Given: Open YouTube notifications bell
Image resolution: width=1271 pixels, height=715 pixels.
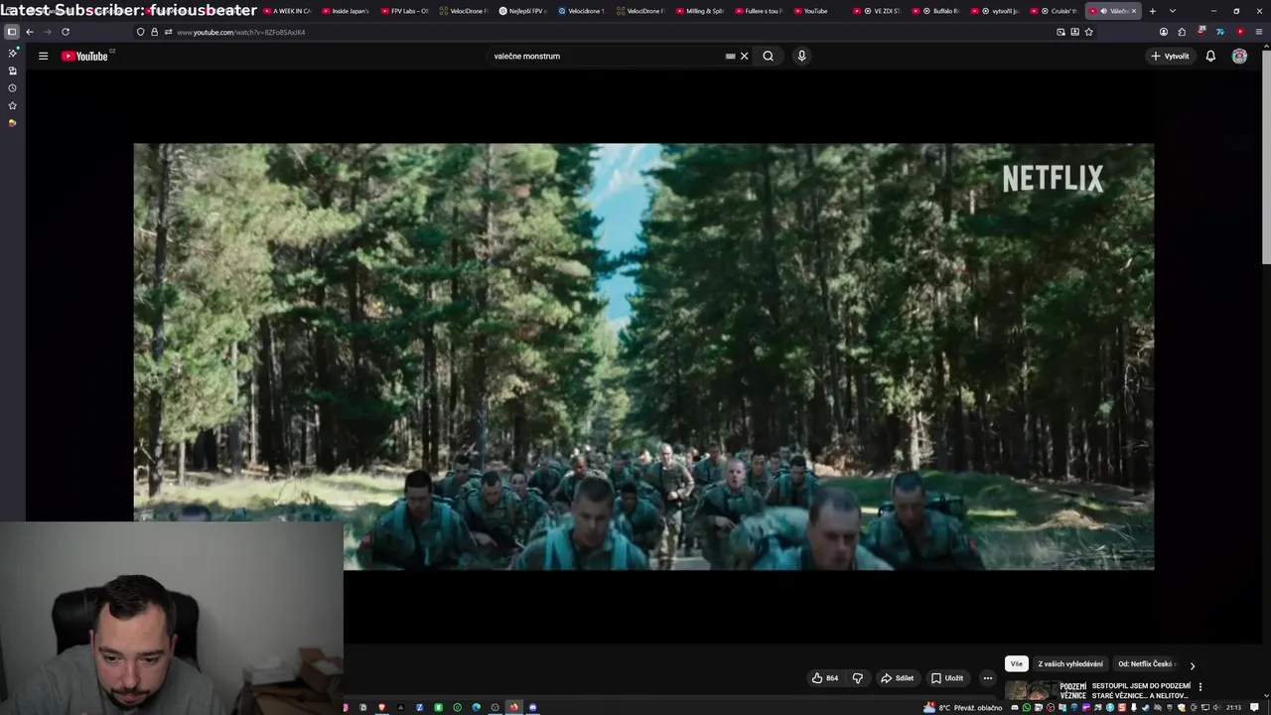Looking at the screenshot, I should click(x=1210, y=56).
